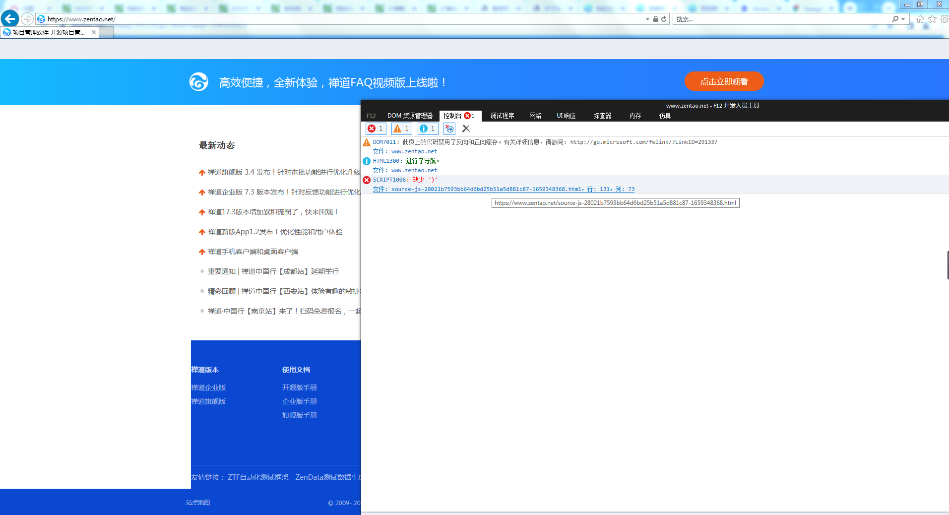Clear the console with the X icon

click(x=466, y=129)
